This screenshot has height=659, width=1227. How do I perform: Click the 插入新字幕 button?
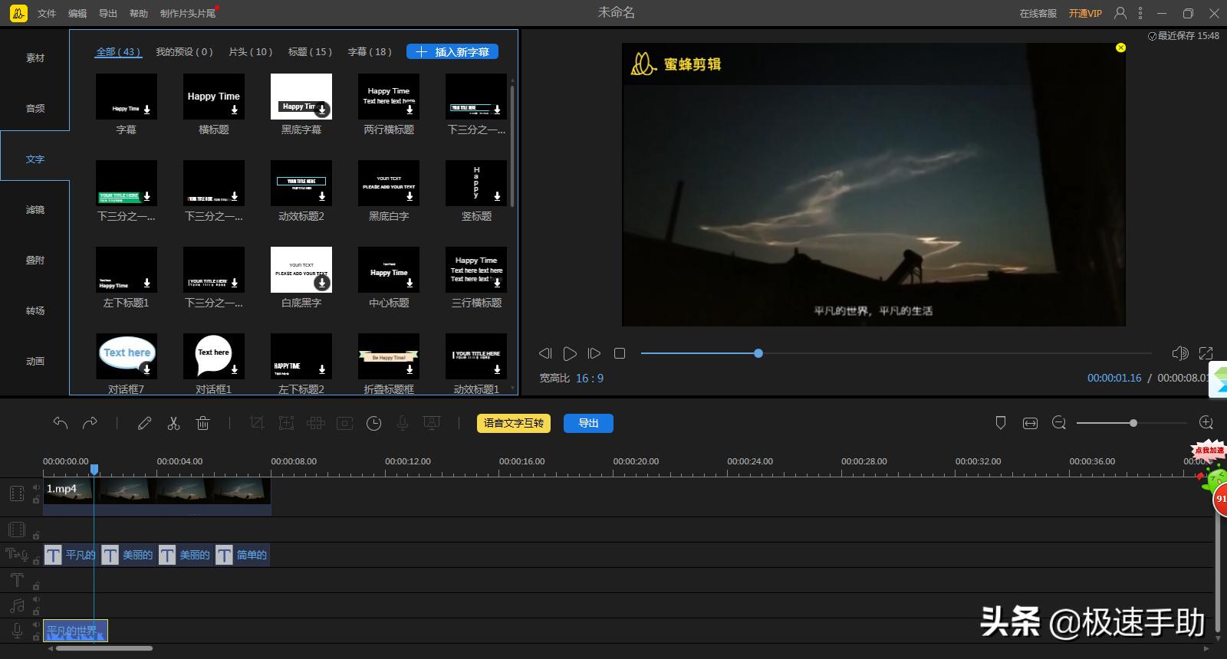[x=452, y=52]
